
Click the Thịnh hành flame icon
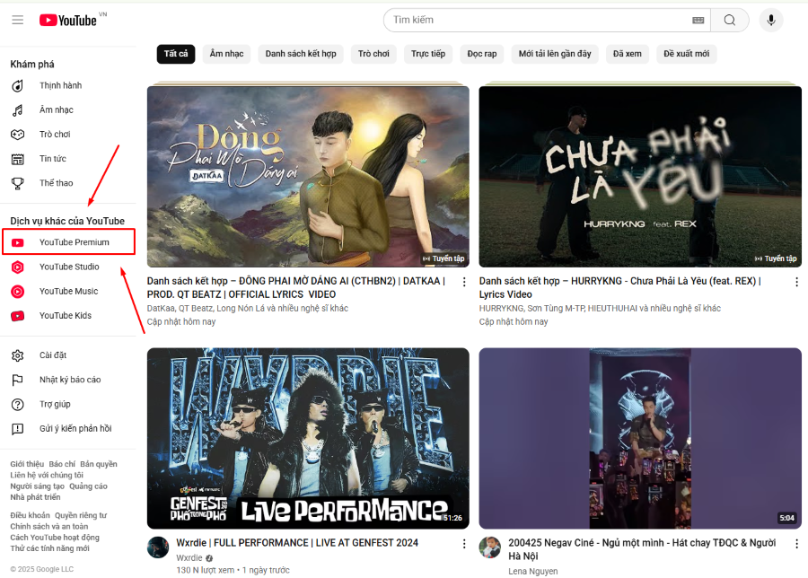point(18,85)
